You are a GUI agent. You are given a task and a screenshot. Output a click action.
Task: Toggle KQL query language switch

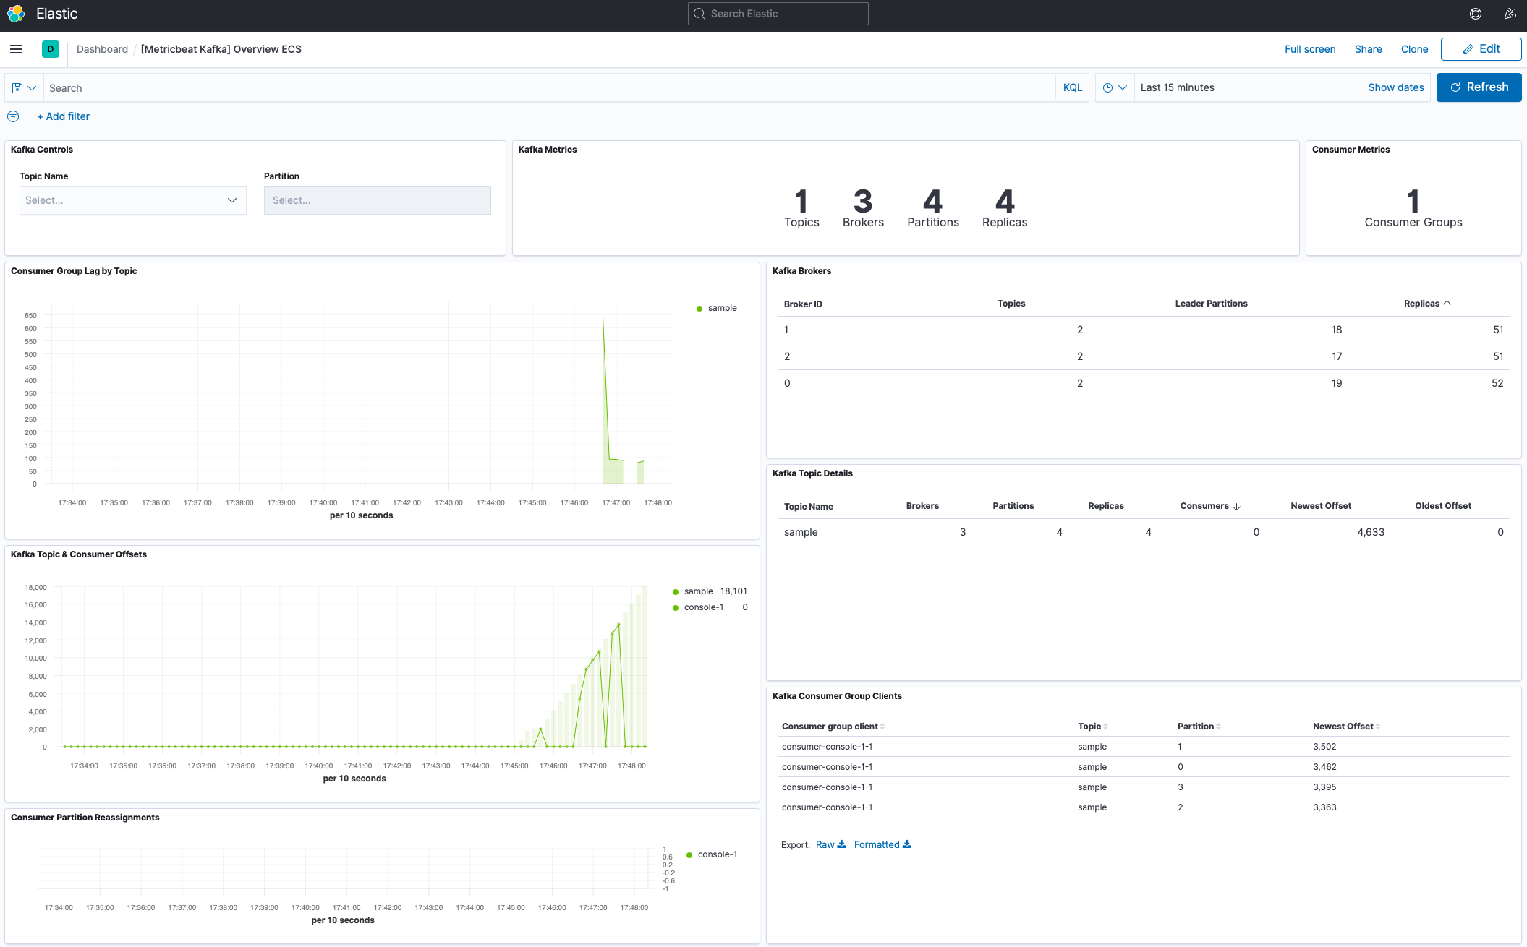tap(1072, 87)
